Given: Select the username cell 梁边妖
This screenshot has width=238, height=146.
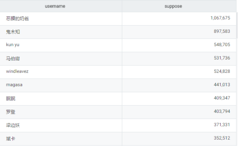Looking at the screenshot, I should pos(13,125).
